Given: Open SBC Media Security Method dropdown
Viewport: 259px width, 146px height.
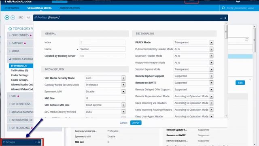Looking at the screenshot, I should (123, 112).
